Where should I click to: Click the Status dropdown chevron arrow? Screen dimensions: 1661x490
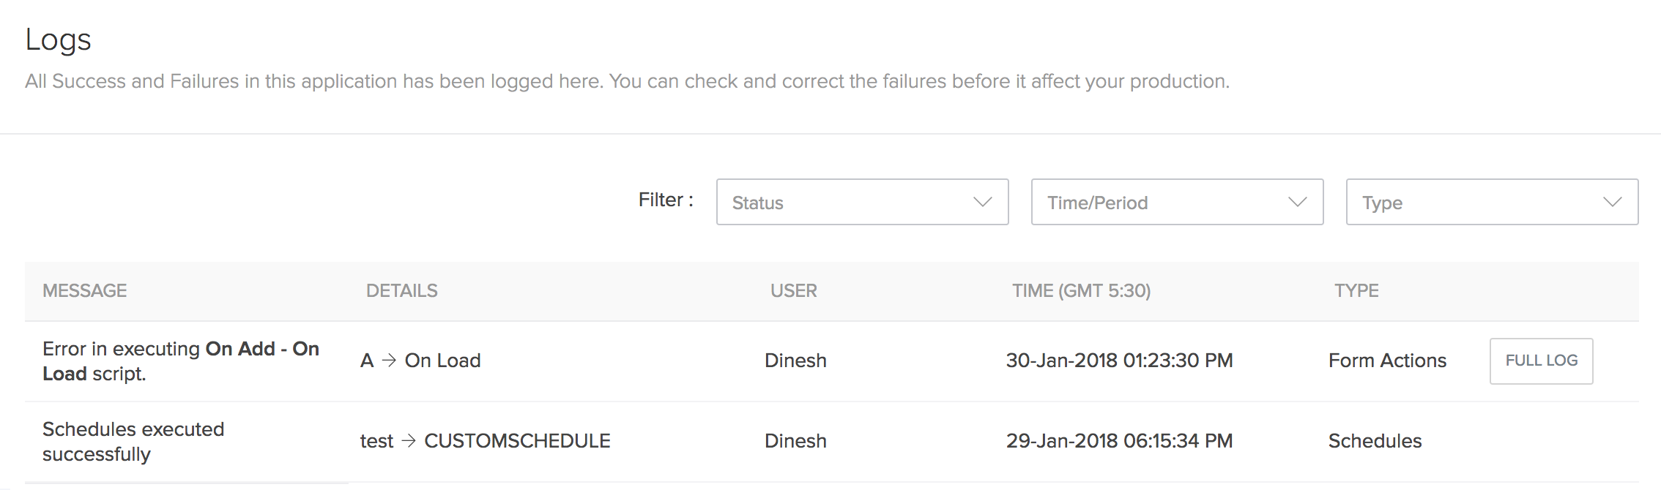[982, 202]
